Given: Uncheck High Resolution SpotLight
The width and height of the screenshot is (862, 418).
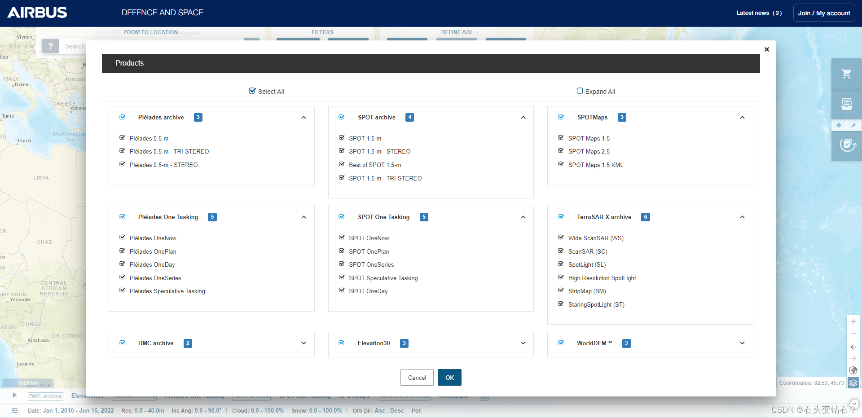Looking at the screenshot, I should [x=561, y=277].
